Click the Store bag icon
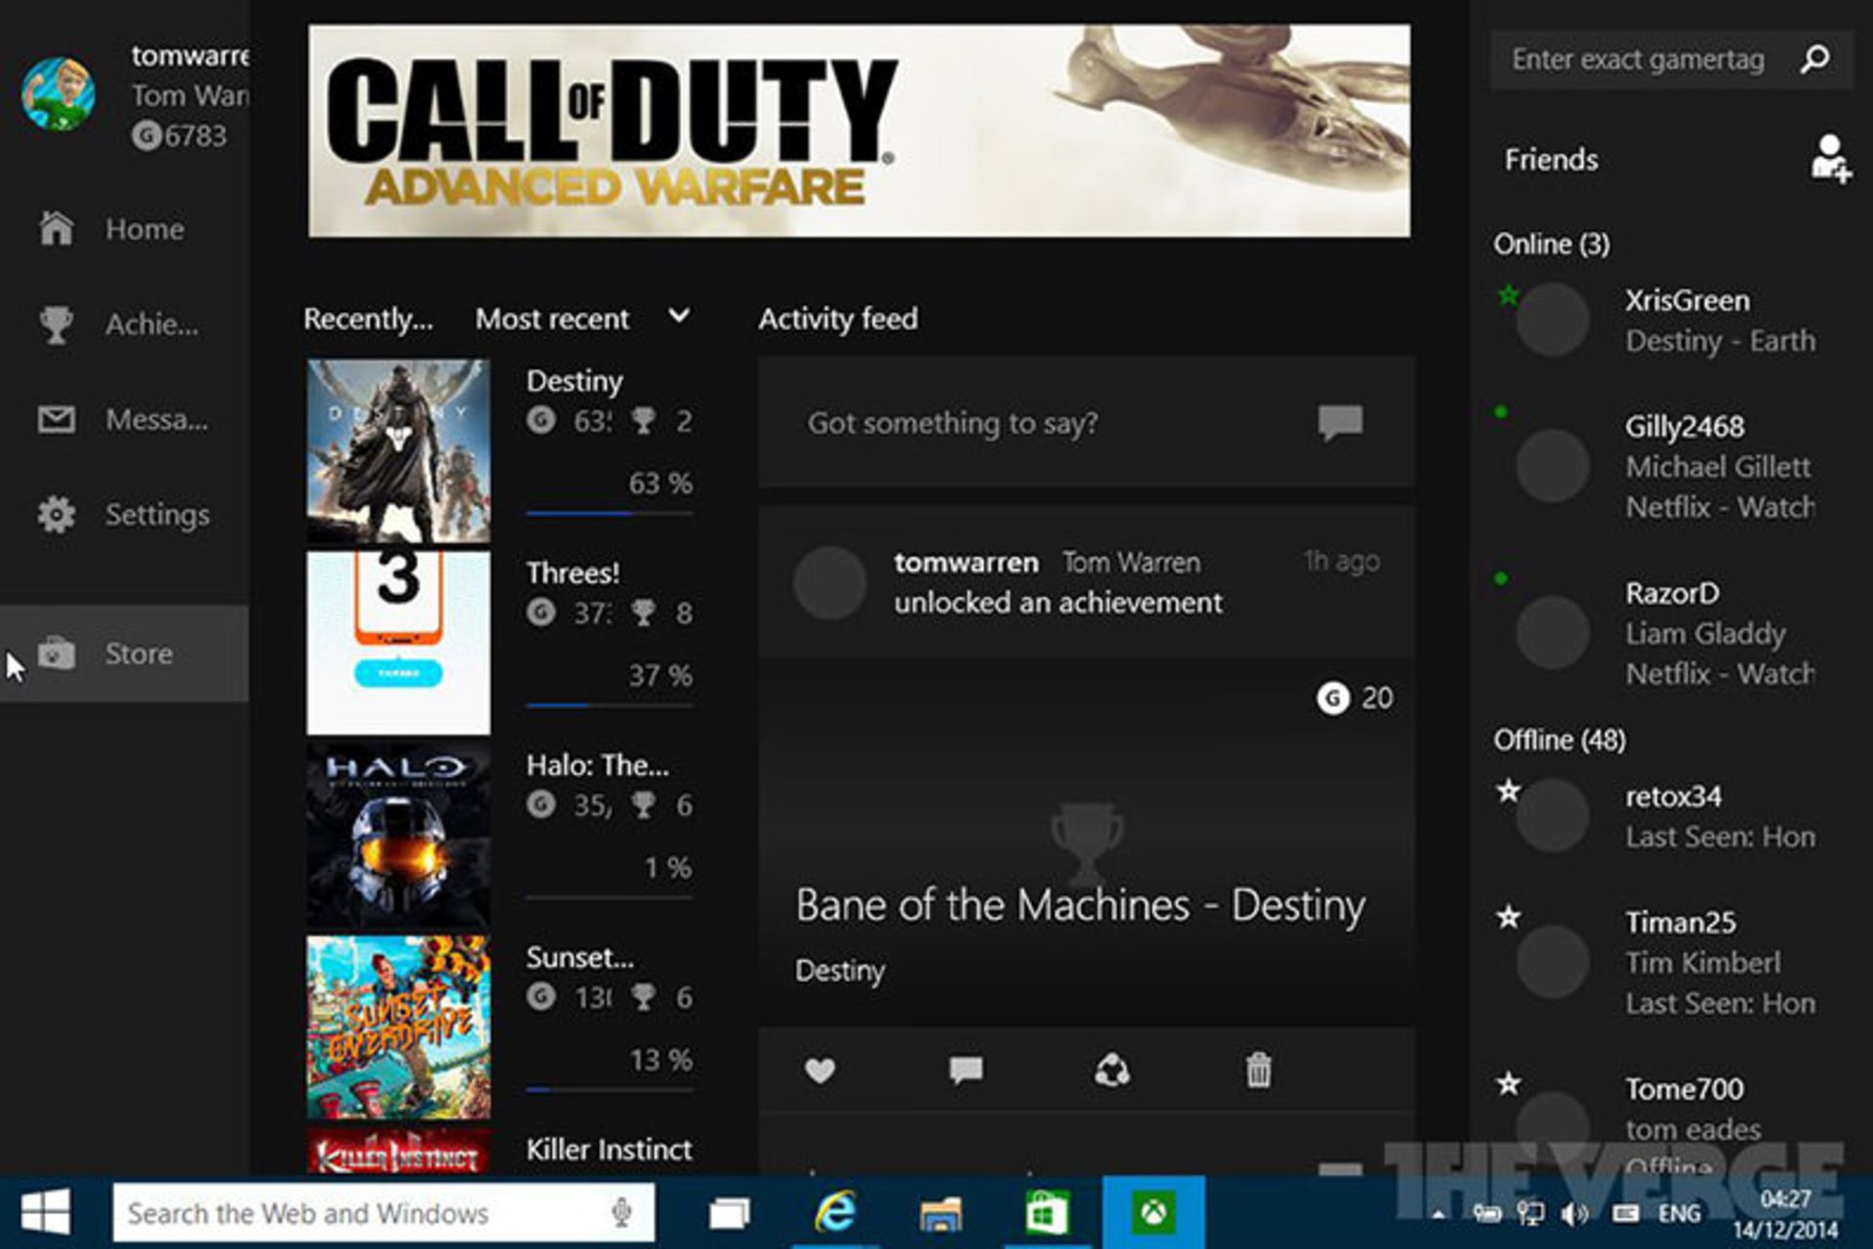 pyautogui.click(x=57, y=652)
